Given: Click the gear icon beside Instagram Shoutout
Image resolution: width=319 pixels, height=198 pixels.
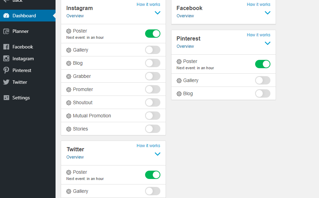Looking at the screenshot, I should [x=69, y=103].
